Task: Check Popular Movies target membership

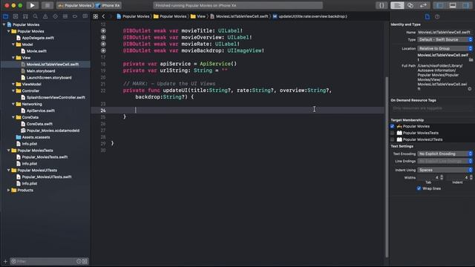Action: (x=393, y=126)
